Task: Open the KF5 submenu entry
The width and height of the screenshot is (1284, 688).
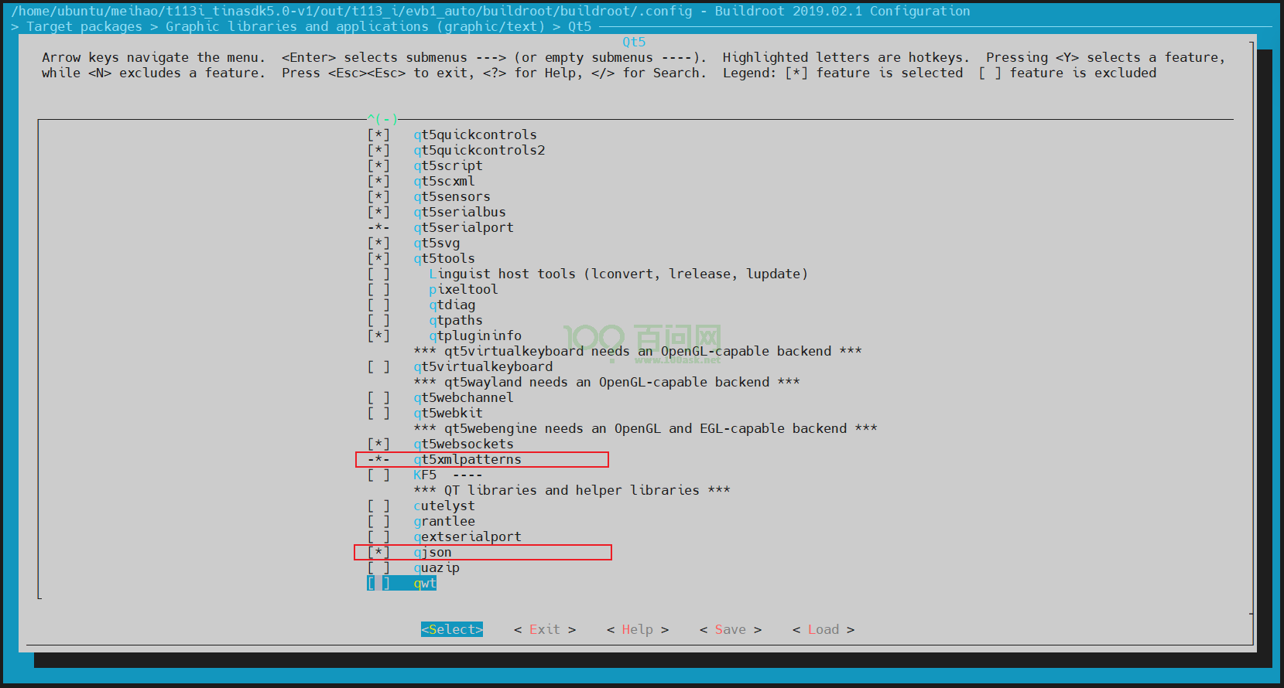Action: [x=425, y=475]
